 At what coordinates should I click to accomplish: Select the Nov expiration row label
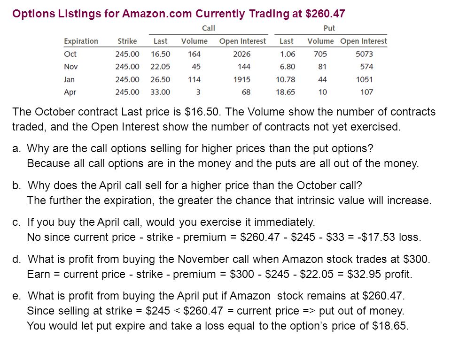(71, 67)
